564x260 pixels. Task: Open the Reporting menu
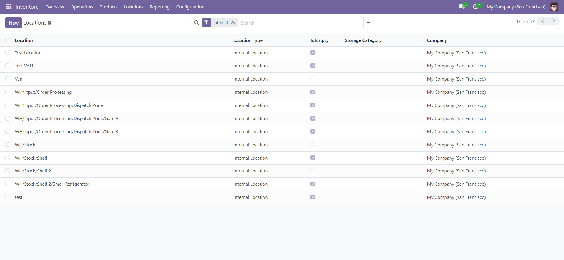pyautogui.click(x=160, y=7)
